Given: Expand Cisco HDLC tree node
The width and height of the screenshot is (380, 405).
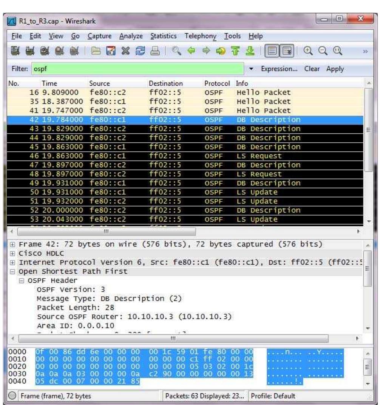Looking at the screenshot, I should [x=12, y=253].
